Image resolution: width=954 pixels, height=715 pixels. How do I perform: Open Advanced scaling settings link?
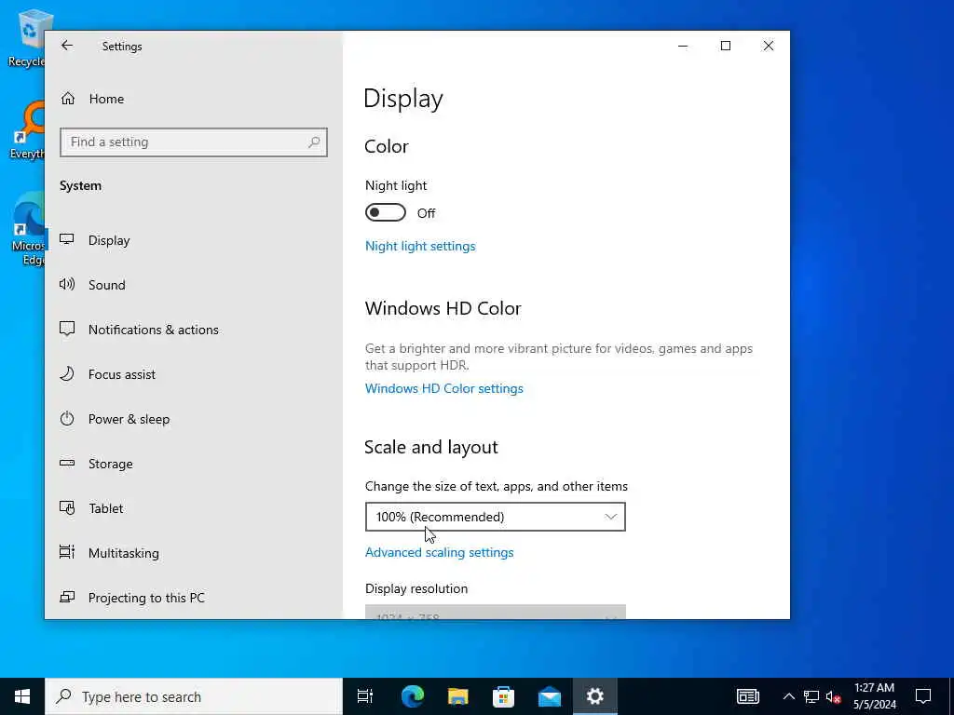pos(440,553)
